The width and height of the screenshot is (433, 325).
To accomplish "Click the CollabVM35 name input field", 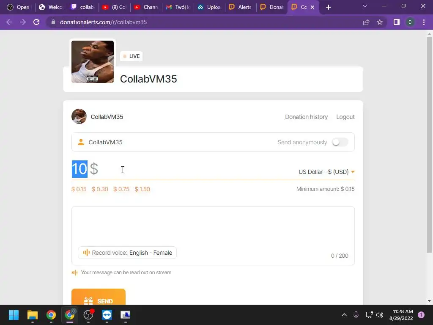I will pyautogui.click(x=213, y=142).
